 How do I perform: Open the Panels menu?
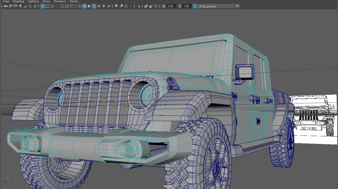pos(74,2)
